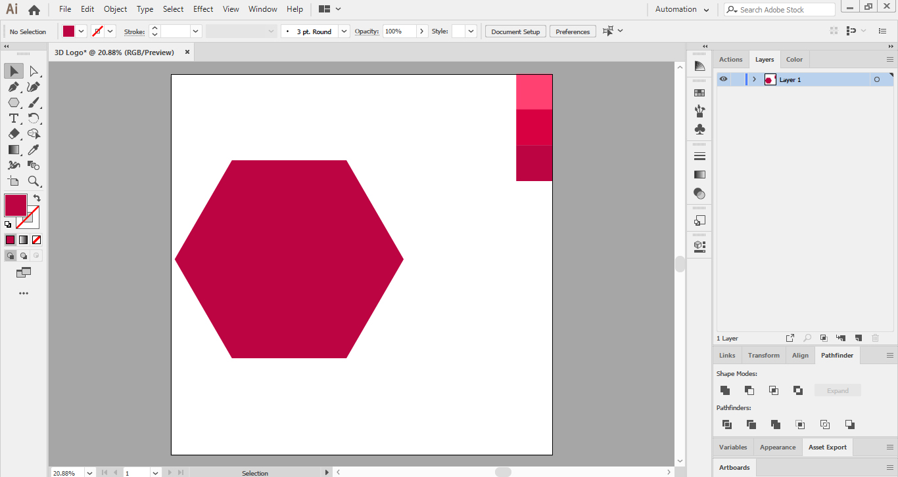Select the Rotate tool
This screenshot has height=477, width=898.
[x=34, y=118]
